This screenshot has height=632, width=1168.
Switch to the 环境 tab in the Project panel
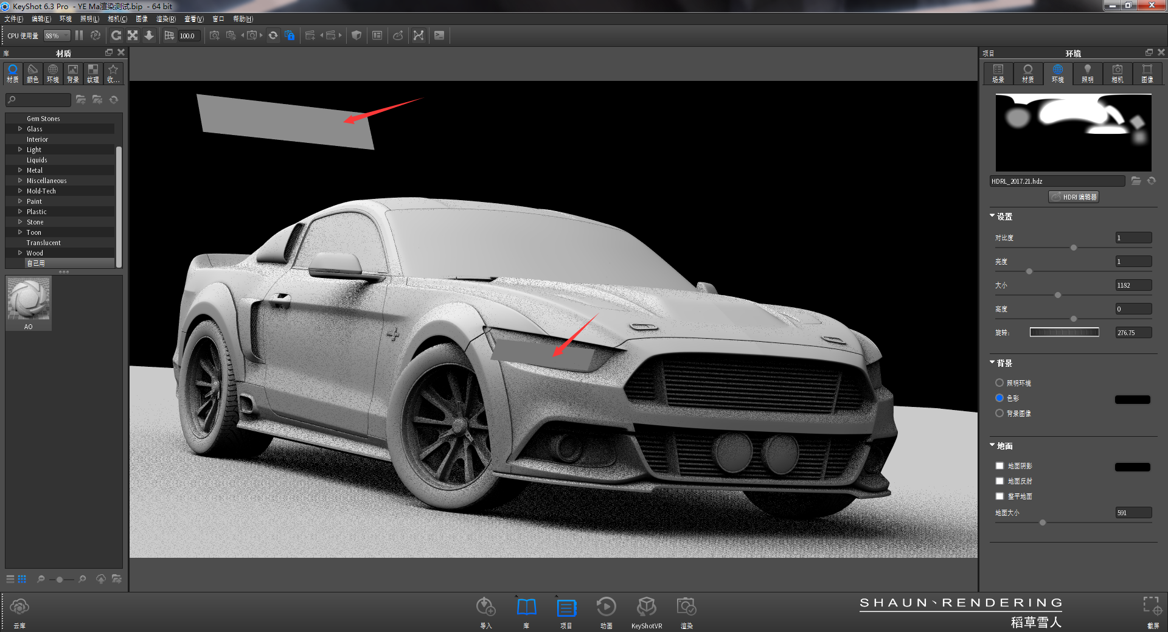coord(1057,73)
